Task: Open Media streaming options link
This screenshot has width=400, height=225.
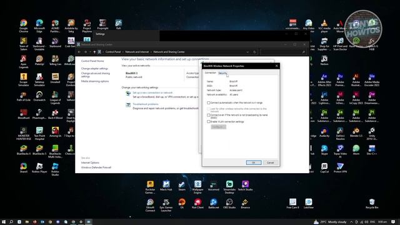Action: pyautogui.click(x=95, y=81)
